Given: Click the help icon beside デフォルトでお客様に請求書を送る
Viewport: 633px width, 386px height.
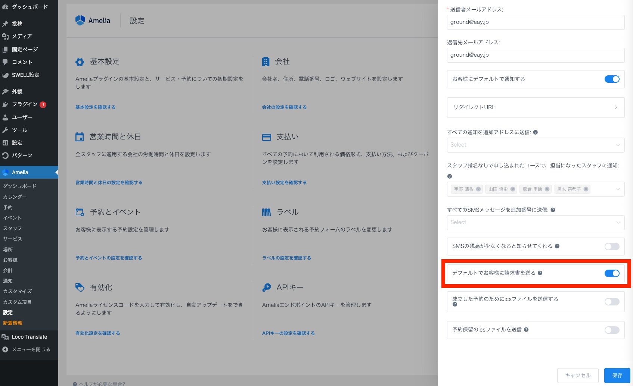Looking at the screenshot, I should tap(540, 273).
